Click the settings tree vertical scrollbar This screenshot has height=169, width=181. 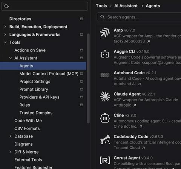click(x=88, y=78)
